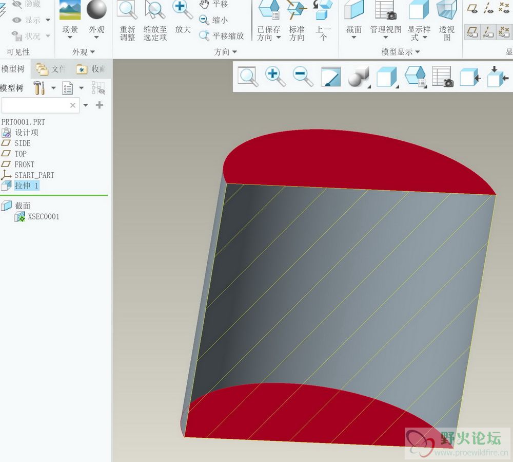Toggle datum point display eye icon
The image size is (513, 462).
tap(504, 8)
